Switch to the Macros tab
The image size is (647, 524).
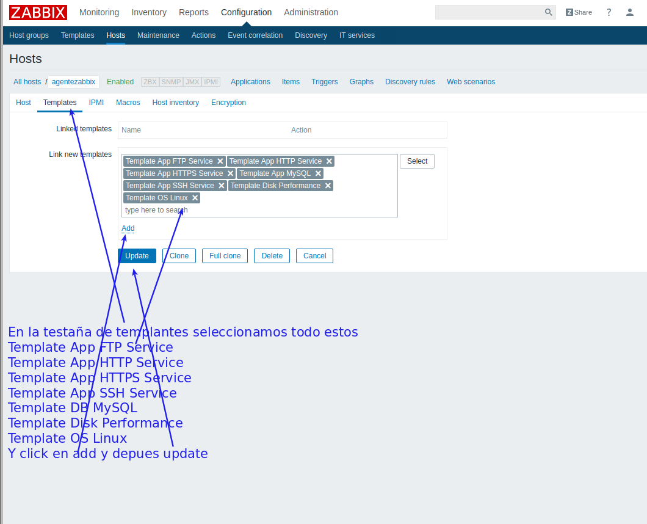click(128, 103)
